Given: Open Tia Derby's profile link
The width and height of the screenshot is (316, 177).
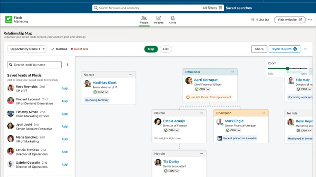Looking at the screenshot, I should tap(171, 162).
